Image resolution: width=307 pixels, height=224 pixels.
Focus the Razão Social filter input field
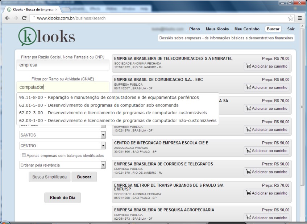pos(63,65)
